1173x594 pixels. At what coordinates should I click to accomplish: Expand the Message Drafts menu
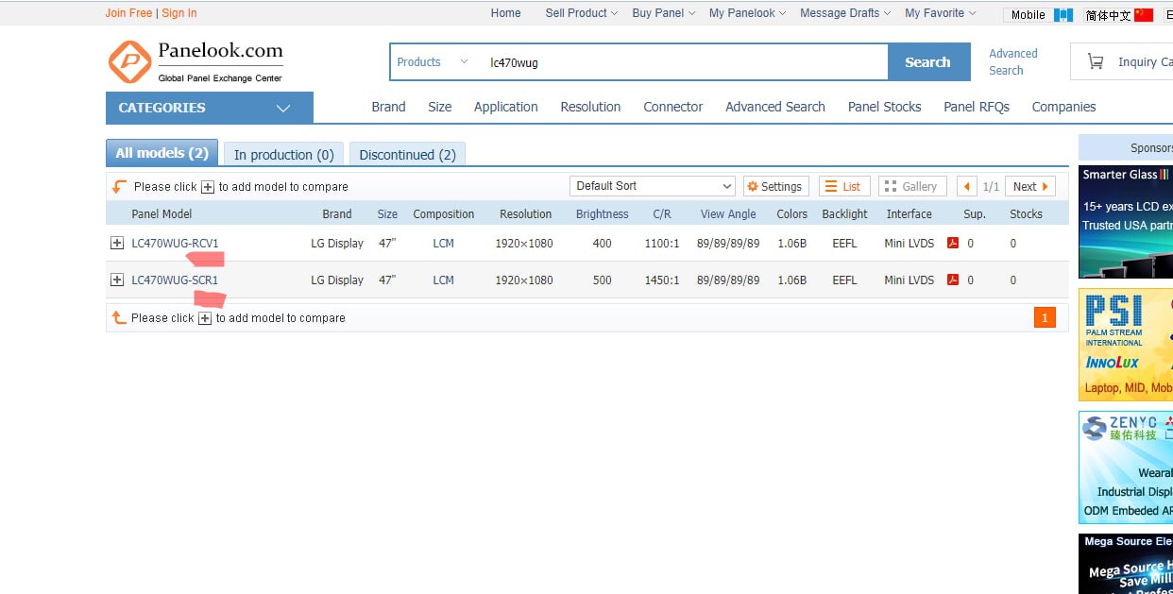(x=845, y=13)
